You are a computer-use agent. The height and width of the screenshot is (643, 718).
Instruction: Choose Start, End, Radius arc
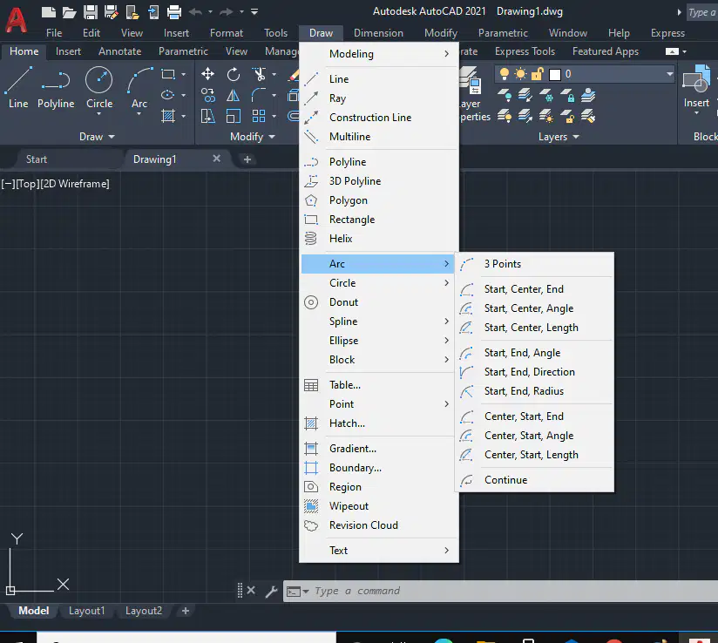click(x=535, y=390)
